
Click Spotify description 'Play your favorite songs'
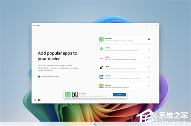[x=122, y=50]
